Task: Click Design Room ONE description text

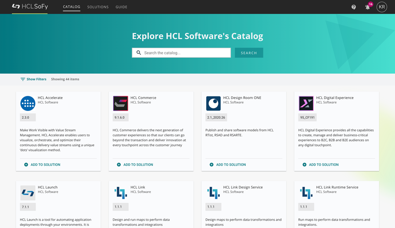Action: click(239, 132)
